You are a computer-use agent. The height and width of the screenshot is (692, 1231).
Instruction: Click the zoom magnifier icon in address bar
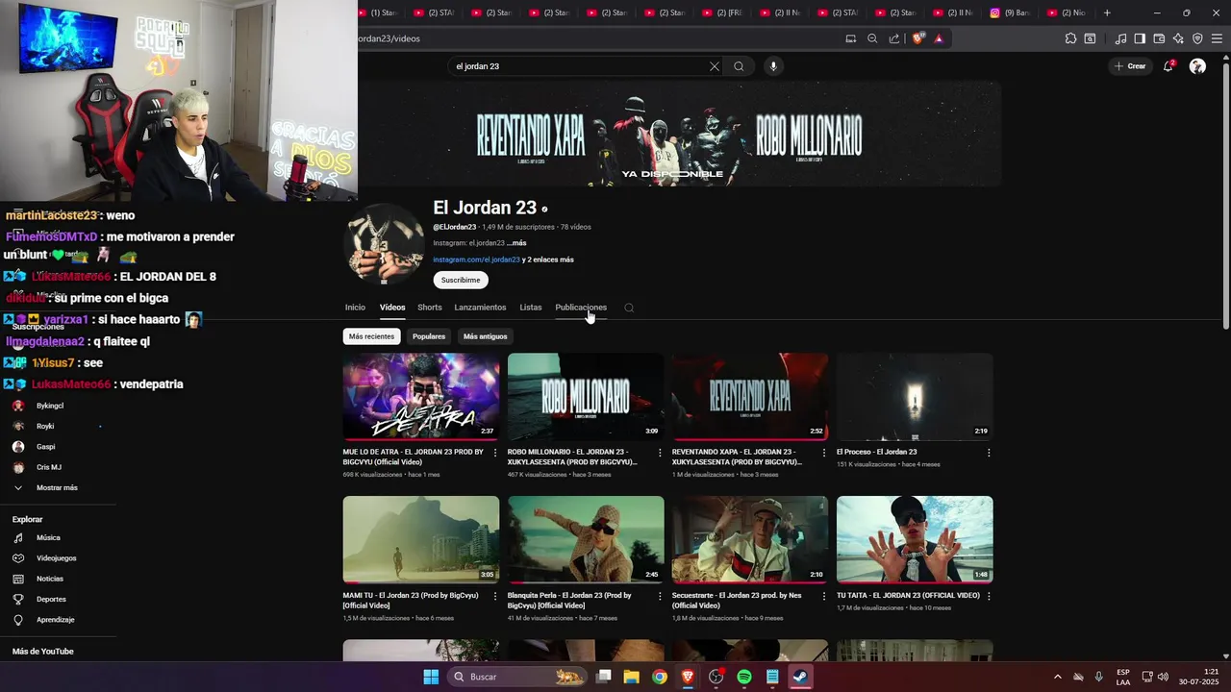[872, 38]
